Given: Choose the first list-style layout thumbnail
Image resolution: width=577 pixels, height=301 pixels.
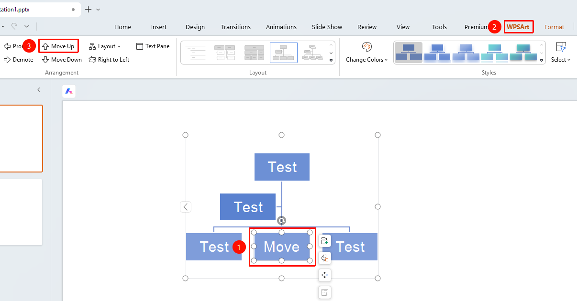Looking at the screenshot, I should tap(195, 53).
